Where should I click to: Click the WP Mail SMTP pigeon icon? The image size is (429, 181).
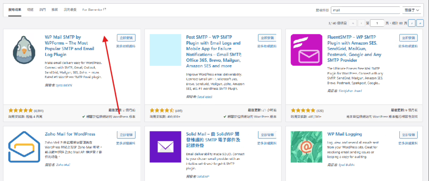pyautogui.click(x=25, y=50)
